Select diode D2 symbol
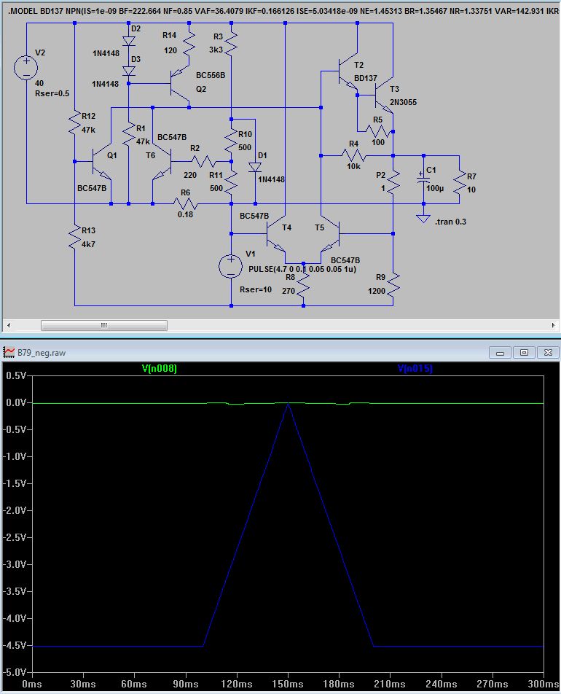The width and height of the screenshot is (561, 694). [129, 41]
